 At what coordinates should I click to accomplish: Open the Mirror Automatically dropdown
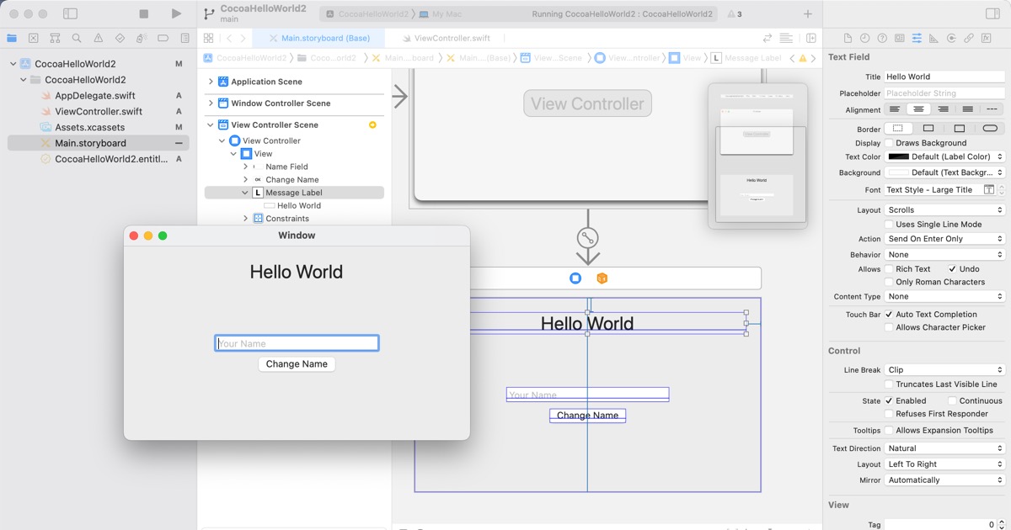click(945, 480)
